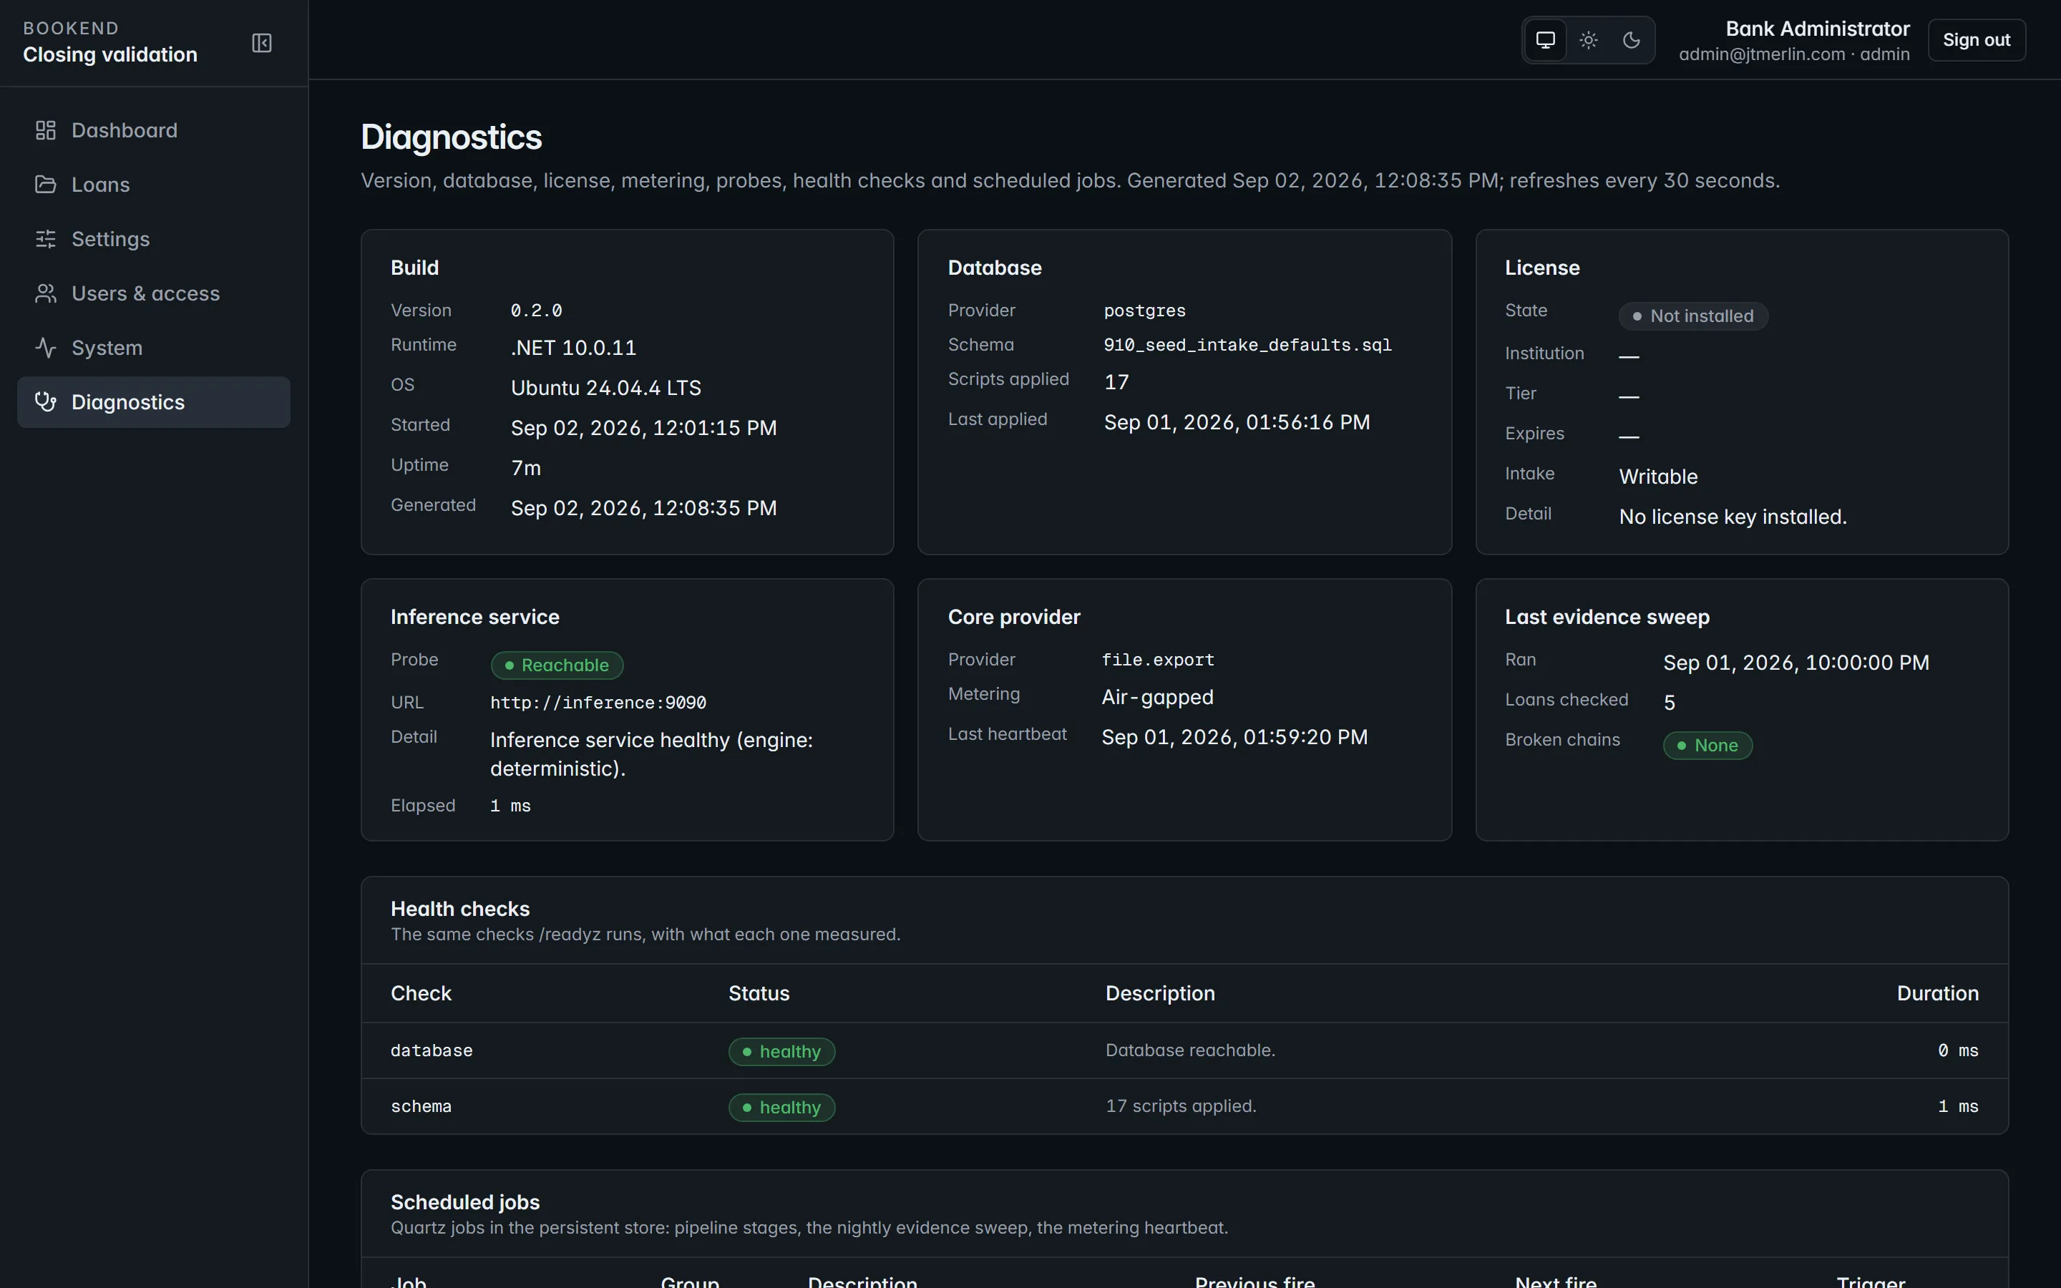
Task: Click the Reachable probe badge
Action: point(557,665)
